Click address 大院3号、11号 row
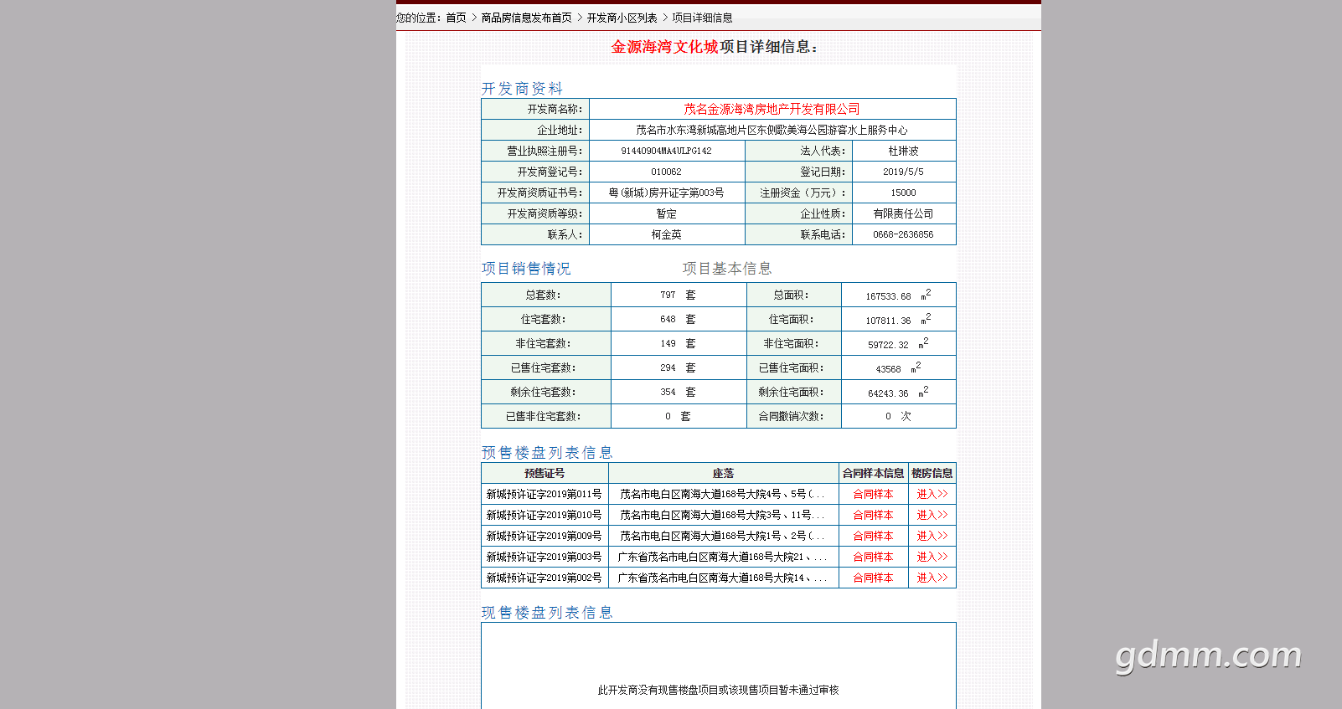 click(723, 515)
